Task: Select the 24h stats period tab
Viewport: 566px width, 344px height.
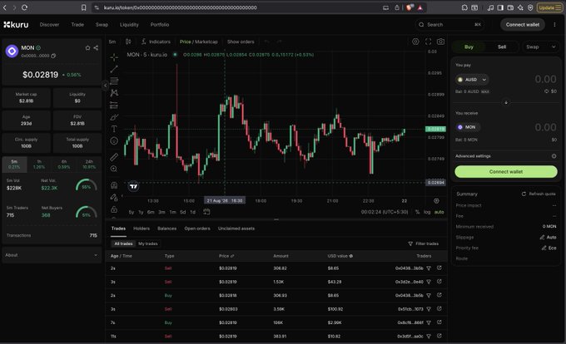Action: click(89, 165)
